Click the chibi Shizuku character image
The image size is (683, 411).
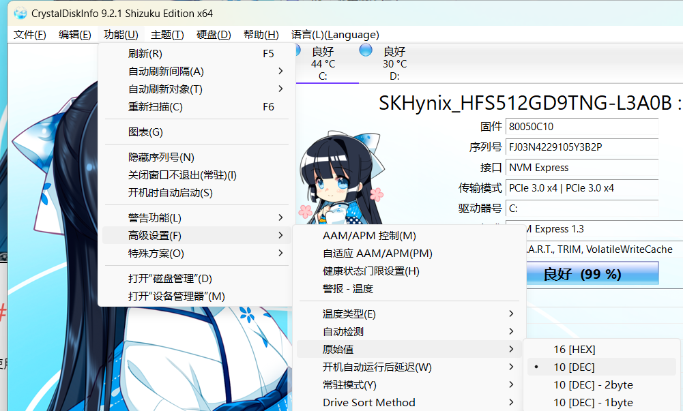click(x=340, y=179)
